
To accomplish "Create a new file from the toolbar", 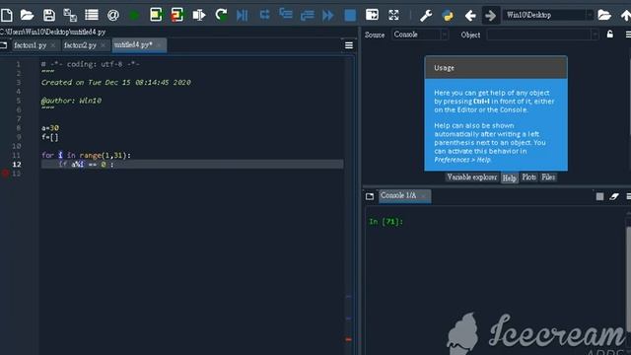I will pyautogui.click(x=7, y=16).
